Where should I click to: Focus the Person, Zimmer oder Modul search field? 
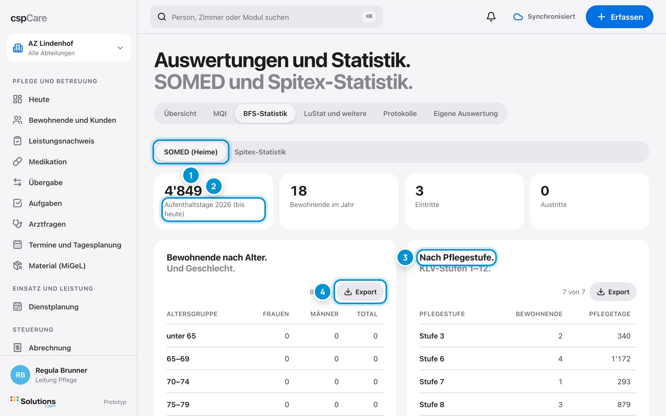[266, 17]
